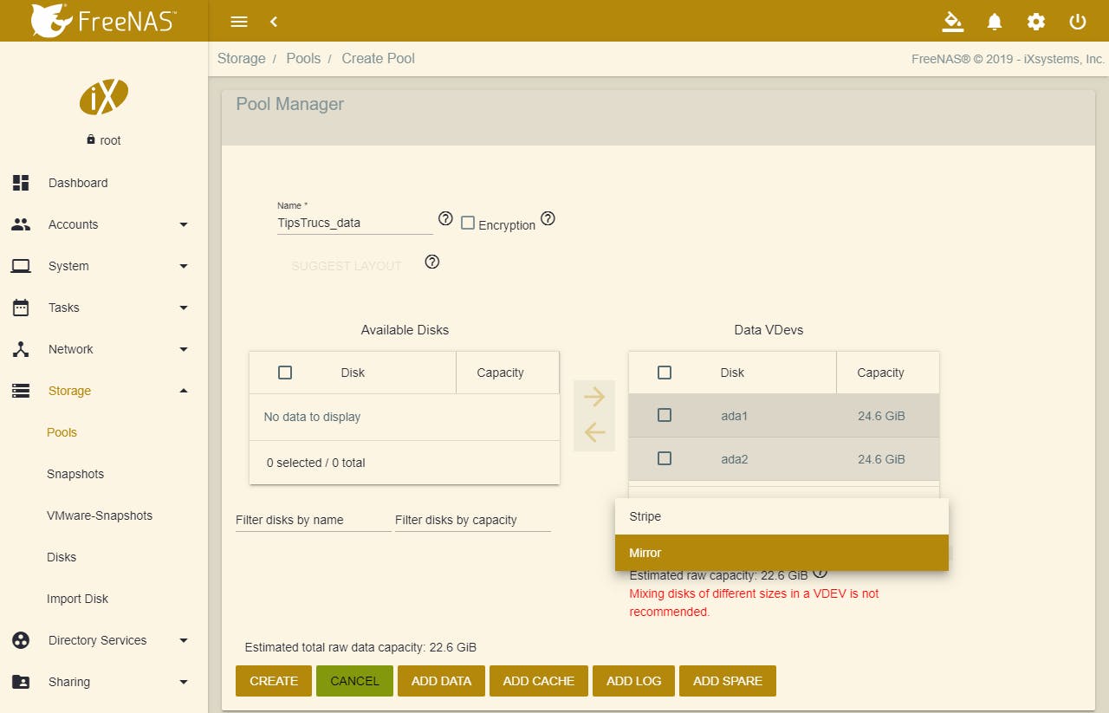Select all Available Disks header checkbox
This screenshot has height=713, width=1109.
tap(285, 373)
